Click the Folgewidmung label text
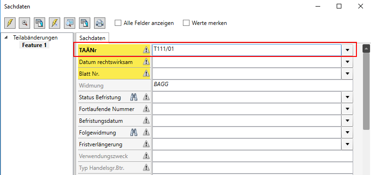The height and width of the screenshot is (175, 371). click(97, 133)
